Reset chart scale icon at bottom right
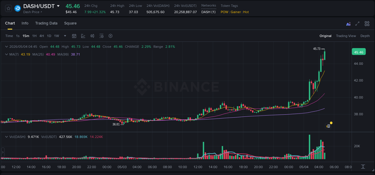 (x=363, y=167)
